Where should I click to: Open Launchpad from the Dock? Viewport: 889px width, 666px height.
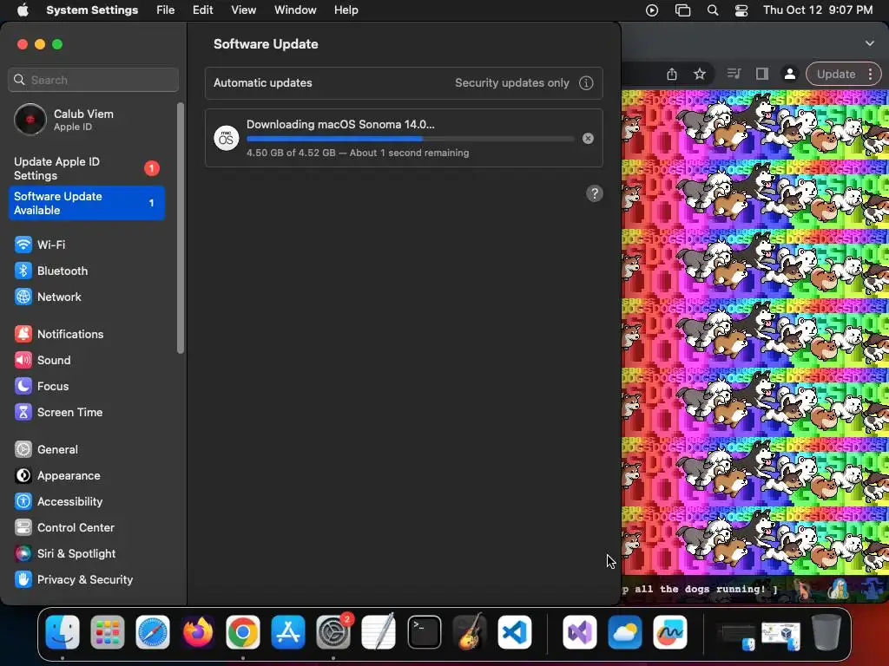coord(107,632)
